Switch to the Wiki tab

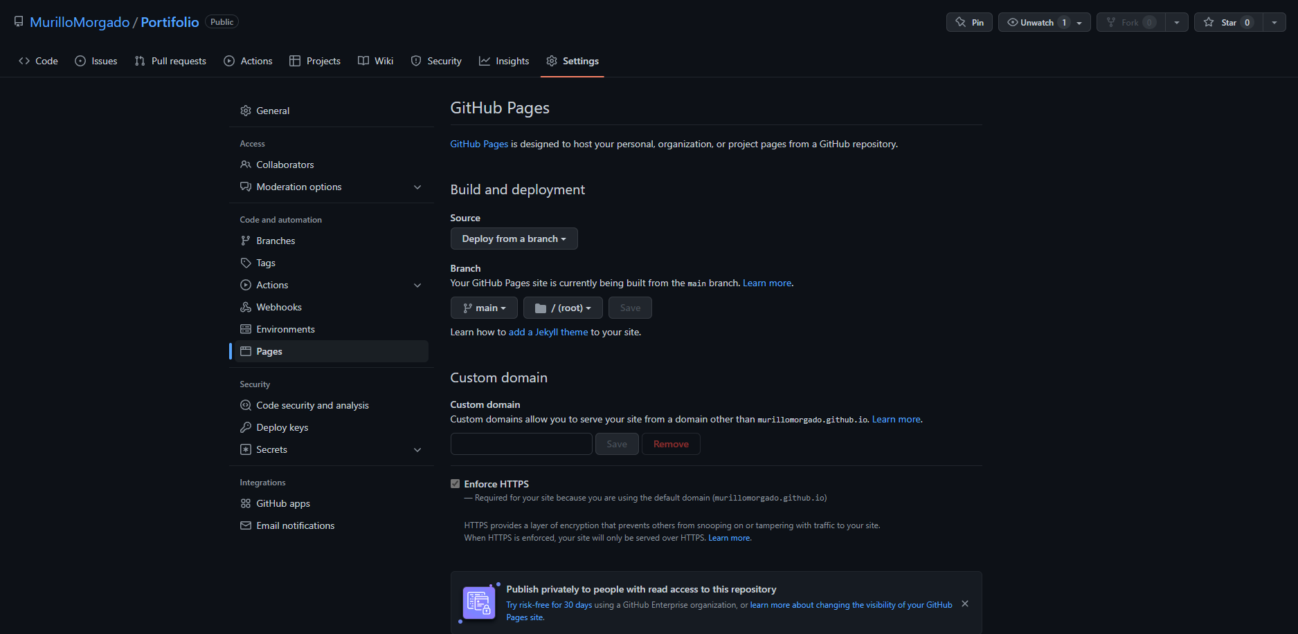click(x=376, y=61)
